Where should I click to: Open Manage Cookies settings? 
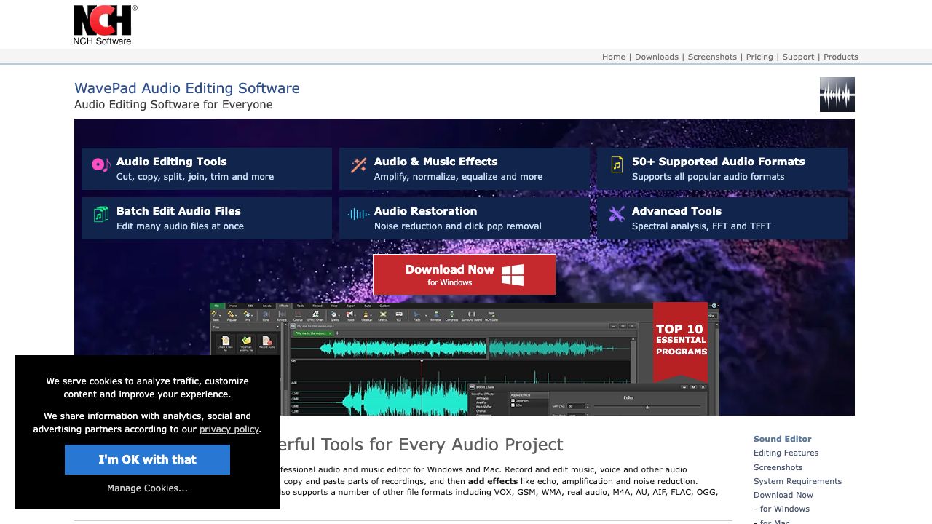point(147,488)
